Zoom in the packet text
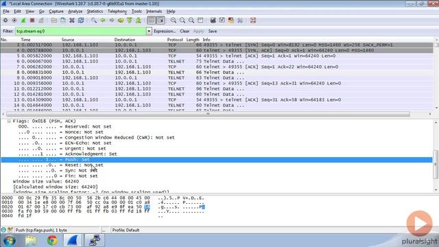Screen dimensions: 439x247 click(174, 20)
